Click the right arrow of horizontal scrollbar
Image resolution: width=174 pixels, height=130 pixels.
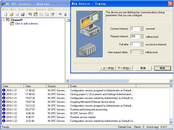171,81
